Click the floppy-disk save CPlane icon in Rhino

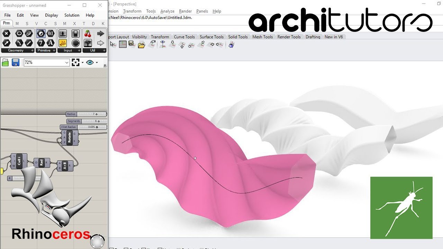132,44
